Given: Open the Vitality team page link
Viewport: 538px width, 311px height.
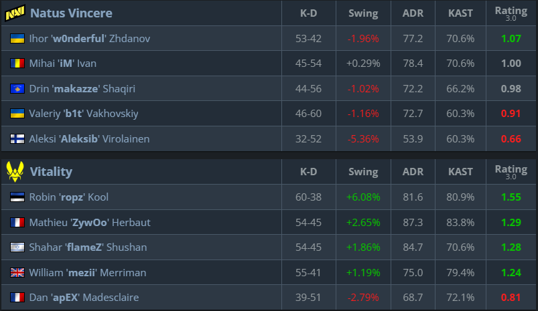Looking at the screenshot, I should 51,171.
